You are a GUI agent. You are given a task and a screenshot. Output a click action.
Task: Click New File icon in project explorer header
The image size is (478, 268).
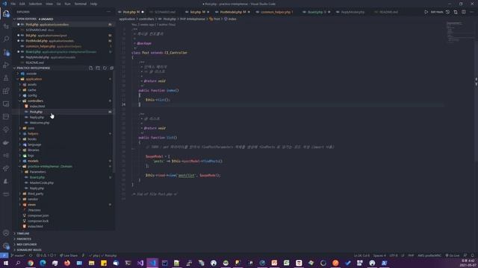point(91,68)
